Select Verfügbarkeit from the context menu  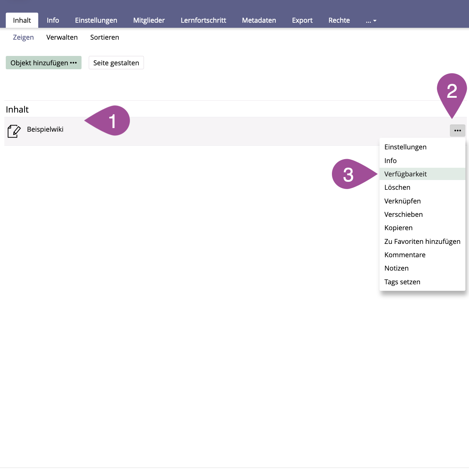406,174
